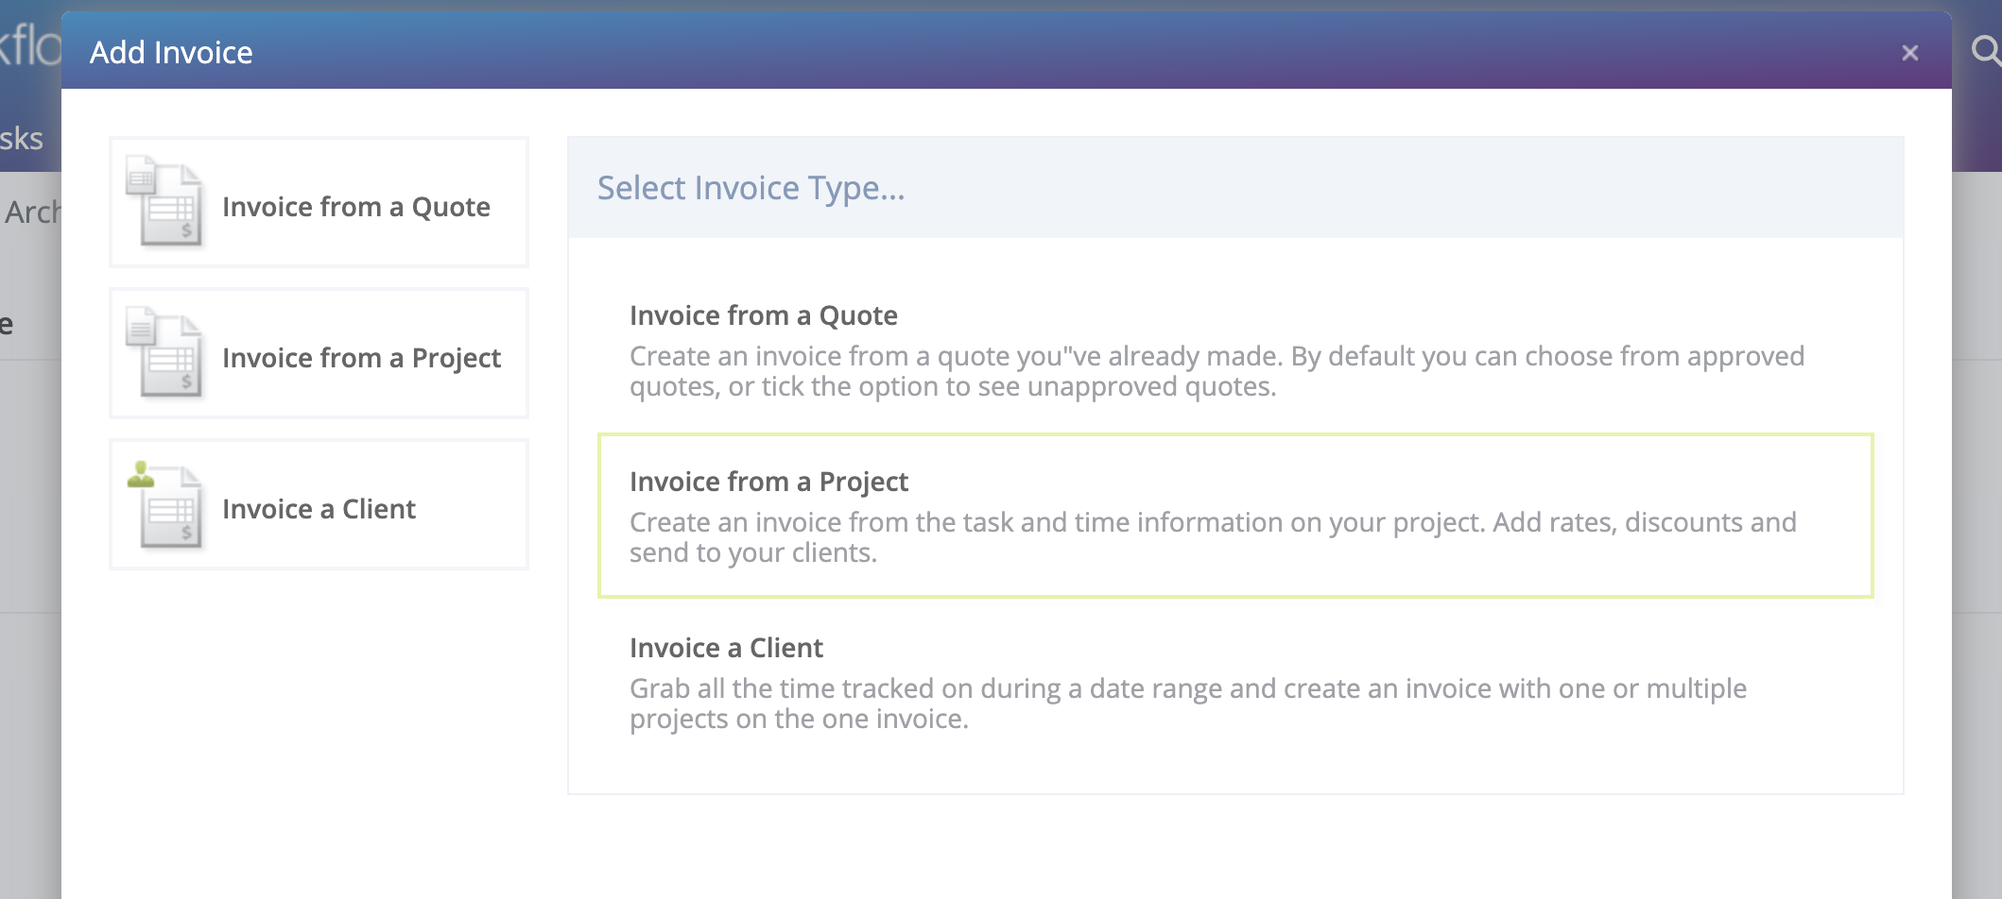Click the Add Invoice dialog title
This screenshot has width=2002, height=899.
click(171, 52)
